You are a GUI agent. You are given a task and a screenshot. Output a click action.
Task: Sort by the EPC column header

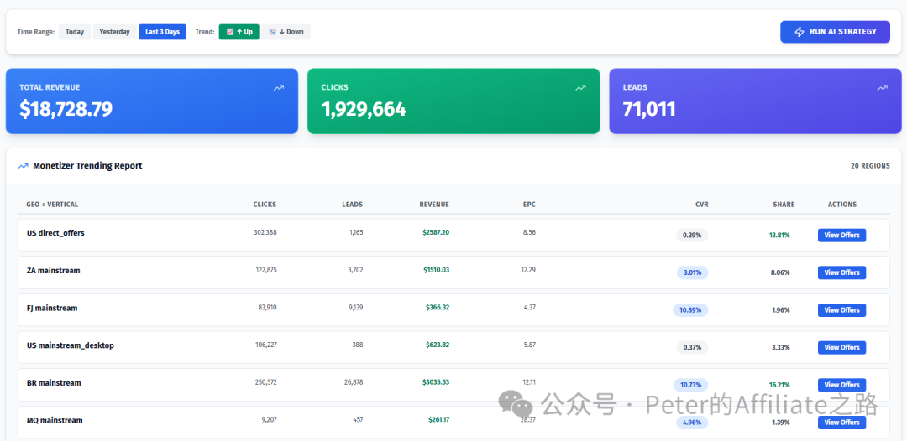coord(529,205)
